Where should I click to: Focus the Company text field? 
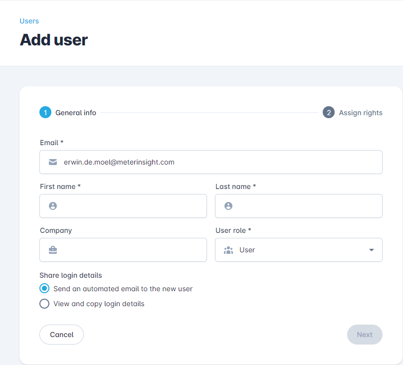coord(130,250)
